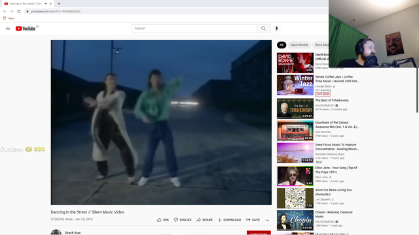Click the search magnifier button
Screen dimensions: 419x235
point(263,29)
